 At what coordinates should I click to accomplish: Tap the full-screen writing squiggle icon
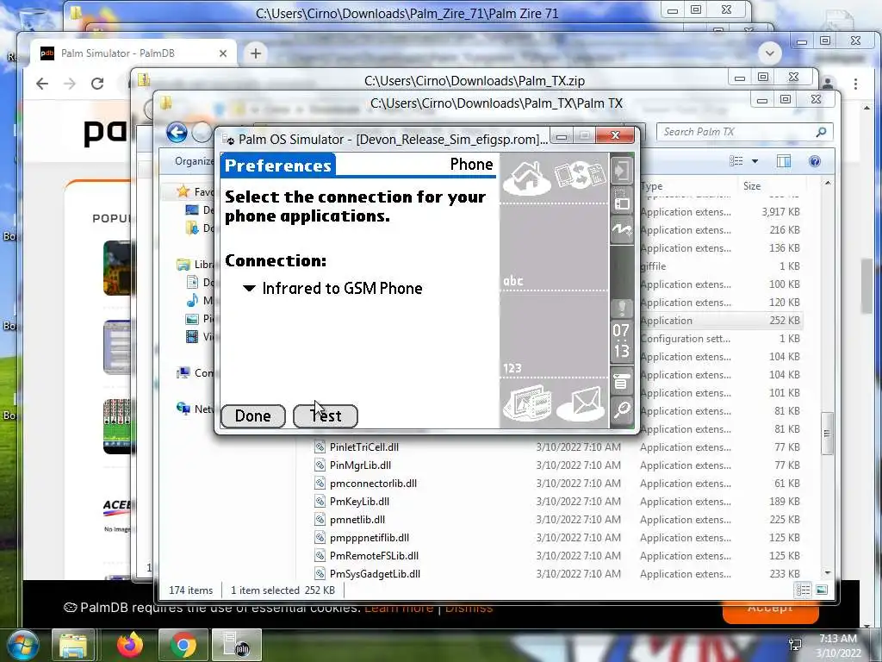tap(622, 229)
